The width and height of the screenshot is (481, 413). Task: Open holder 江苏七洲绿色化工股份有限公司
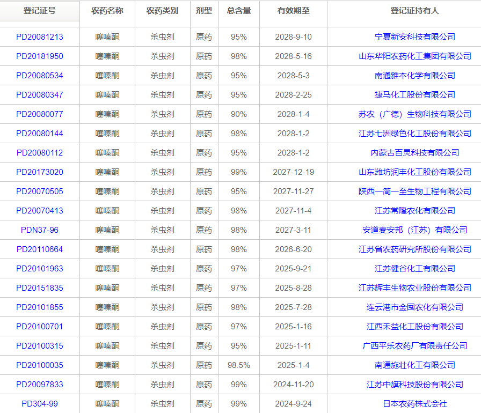[415, 134]
